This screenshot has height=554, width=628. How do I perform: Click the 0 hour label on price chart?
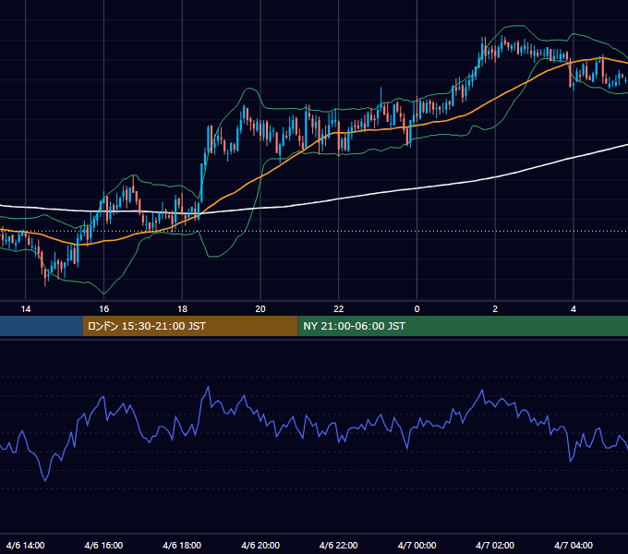click(417, 309)
